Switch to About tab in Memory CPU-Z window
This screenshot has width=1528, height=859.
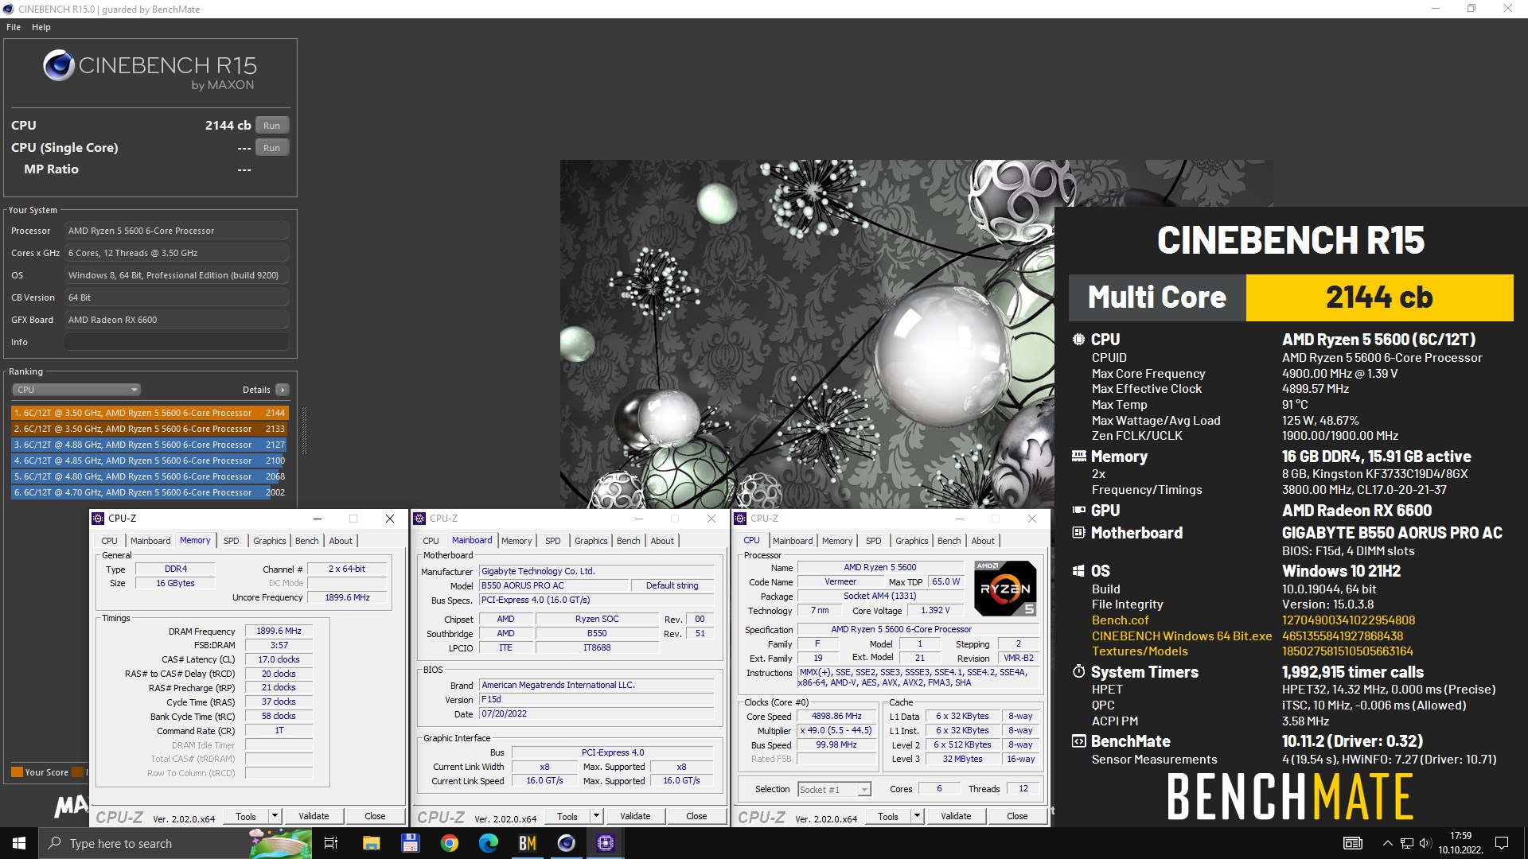[x=341, y=541]
